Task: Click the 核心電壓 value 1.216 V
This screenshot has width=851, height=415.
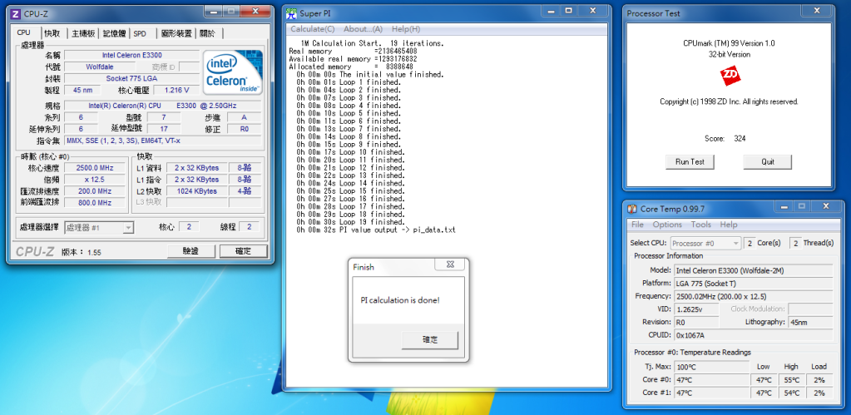Action: pyautogui.click(x=176, y=90)
